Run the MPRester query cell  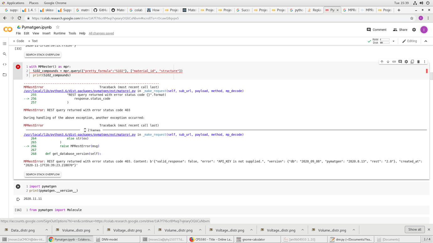click(x=18, y=67)
